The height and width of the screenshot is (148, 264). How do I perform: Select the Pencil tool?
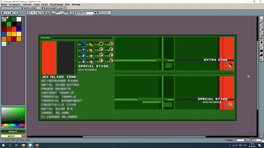coord(261,22)
